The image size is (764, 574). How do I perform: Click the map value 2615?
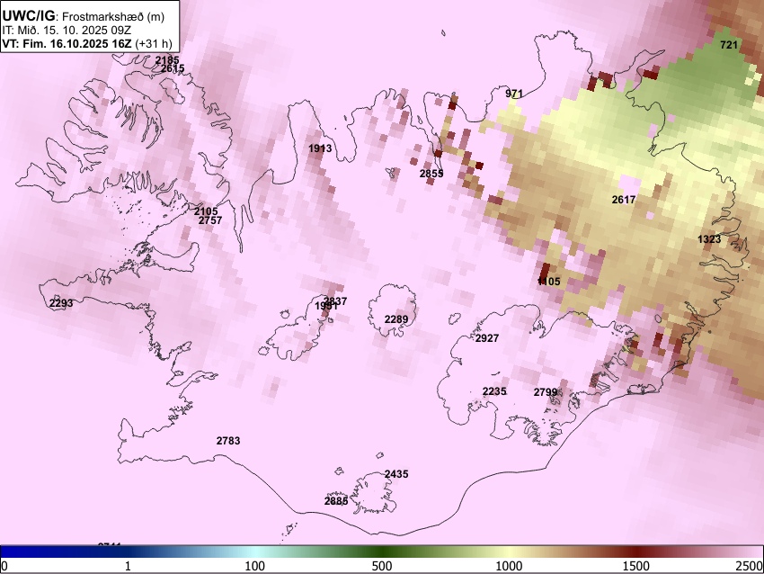[173, 68]
